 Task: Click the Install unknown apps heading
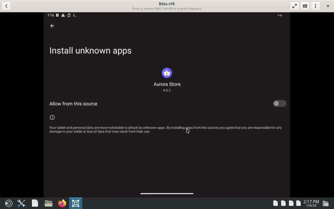[90, 50]
